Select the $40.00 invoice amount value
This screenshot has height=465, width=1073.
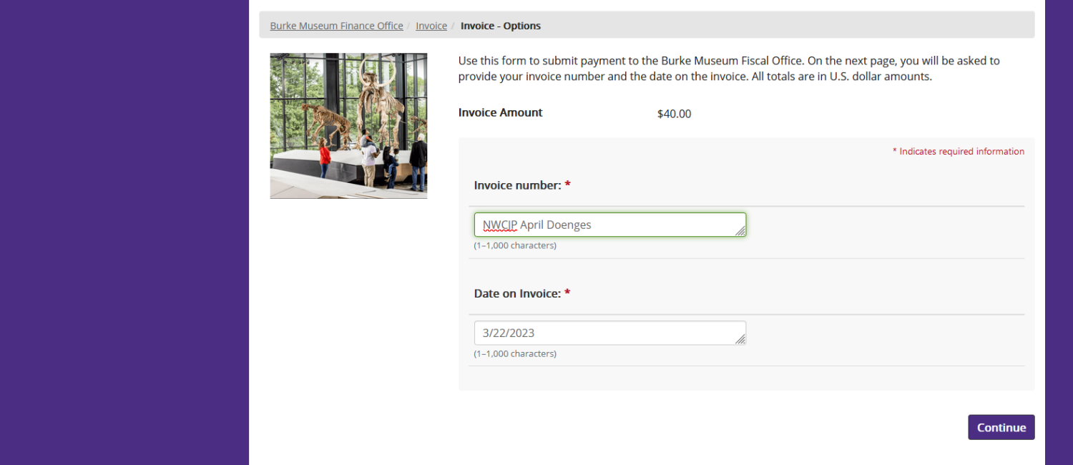click(675, 114)
